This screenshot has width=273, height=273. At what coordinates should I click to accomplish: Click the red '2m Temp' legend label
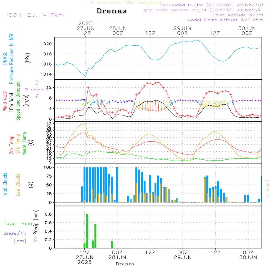pos(11,145)
